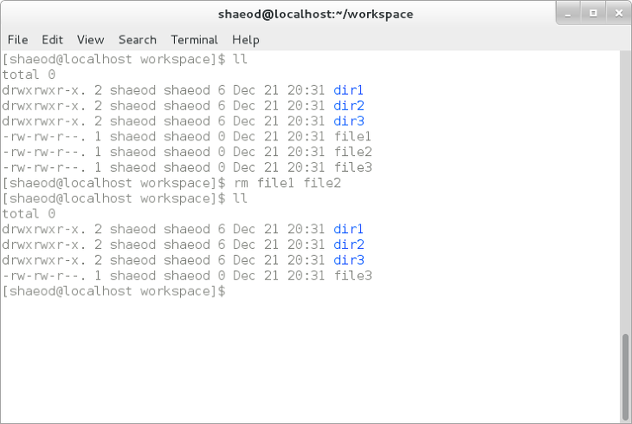Open the Search menu
Screen dimensions: 632x424
click(x=138, y=40)
